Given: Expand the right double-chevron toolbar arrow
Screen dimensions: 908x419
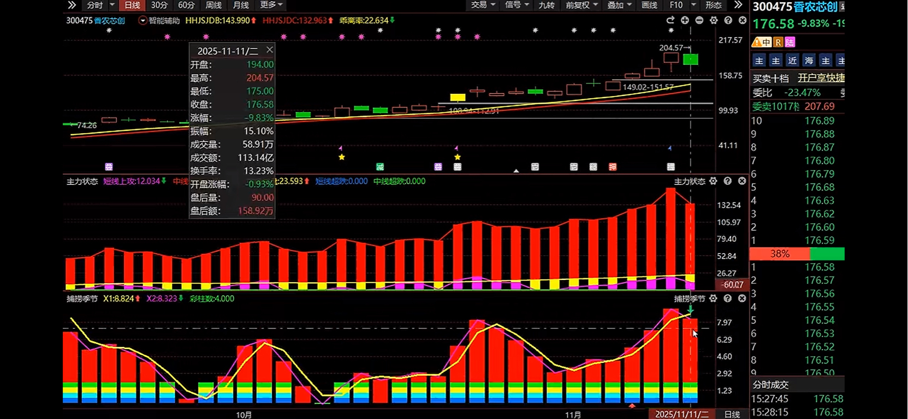Looking at the screenshot, I should coord(738,5).
